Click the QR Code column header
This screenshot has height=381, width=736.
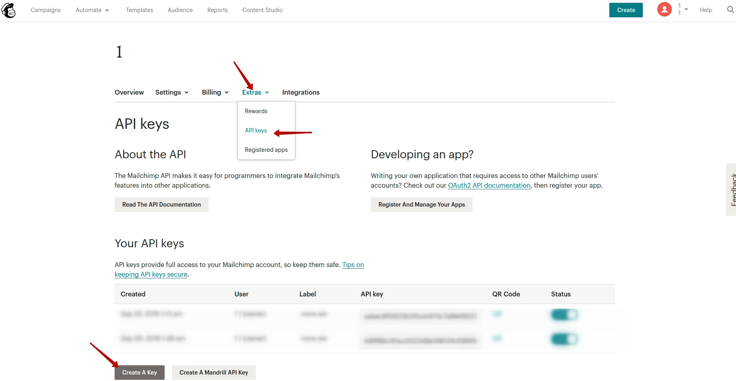coord(506,294)
